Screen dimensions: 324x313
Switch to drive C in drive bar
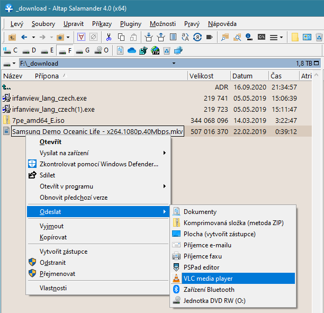pos(11,50)
